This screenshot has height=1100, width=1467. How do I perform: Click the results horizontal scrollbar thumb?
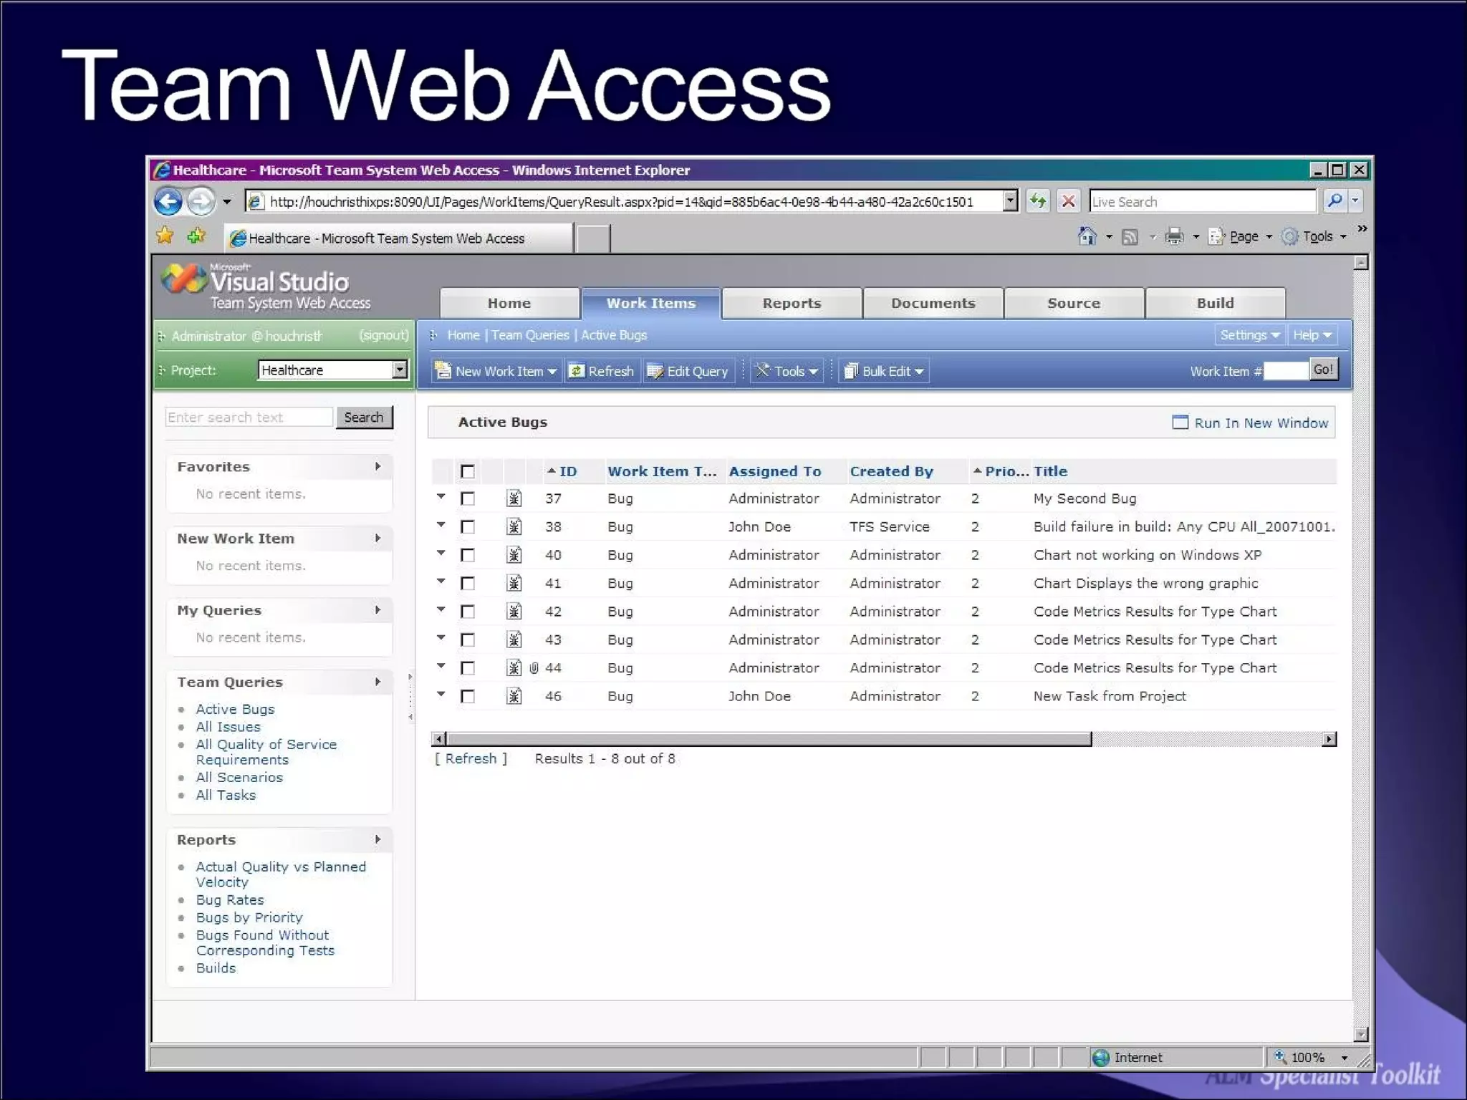768,739
